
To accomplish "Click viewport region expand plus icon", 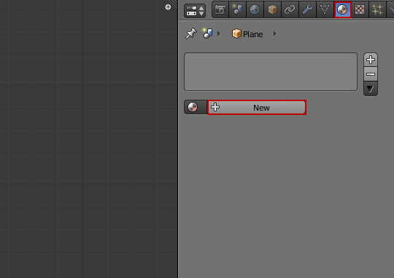I will 168,7.
